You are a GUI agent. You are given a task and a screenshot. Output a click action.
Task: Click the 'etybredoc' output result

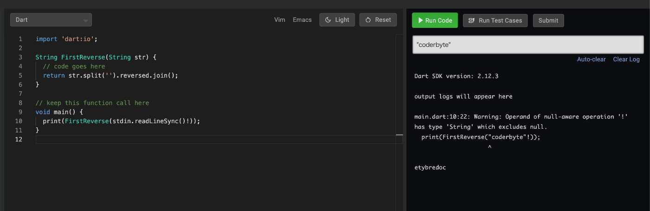point(430,167)
